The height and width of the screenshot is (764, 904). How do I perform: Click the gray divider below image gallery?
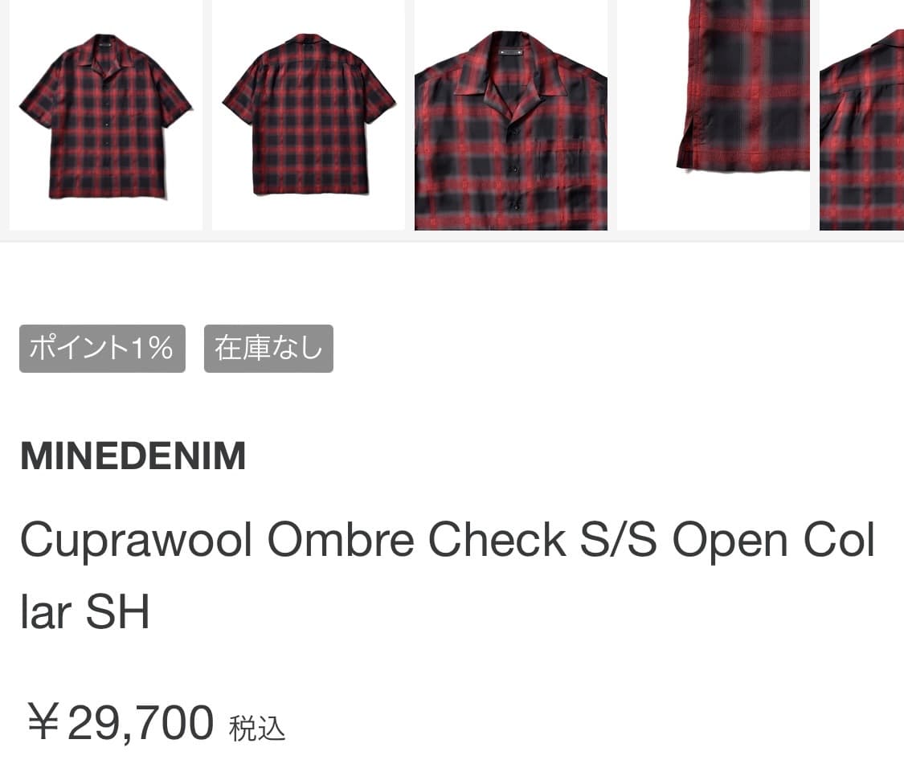pos(452,242)
